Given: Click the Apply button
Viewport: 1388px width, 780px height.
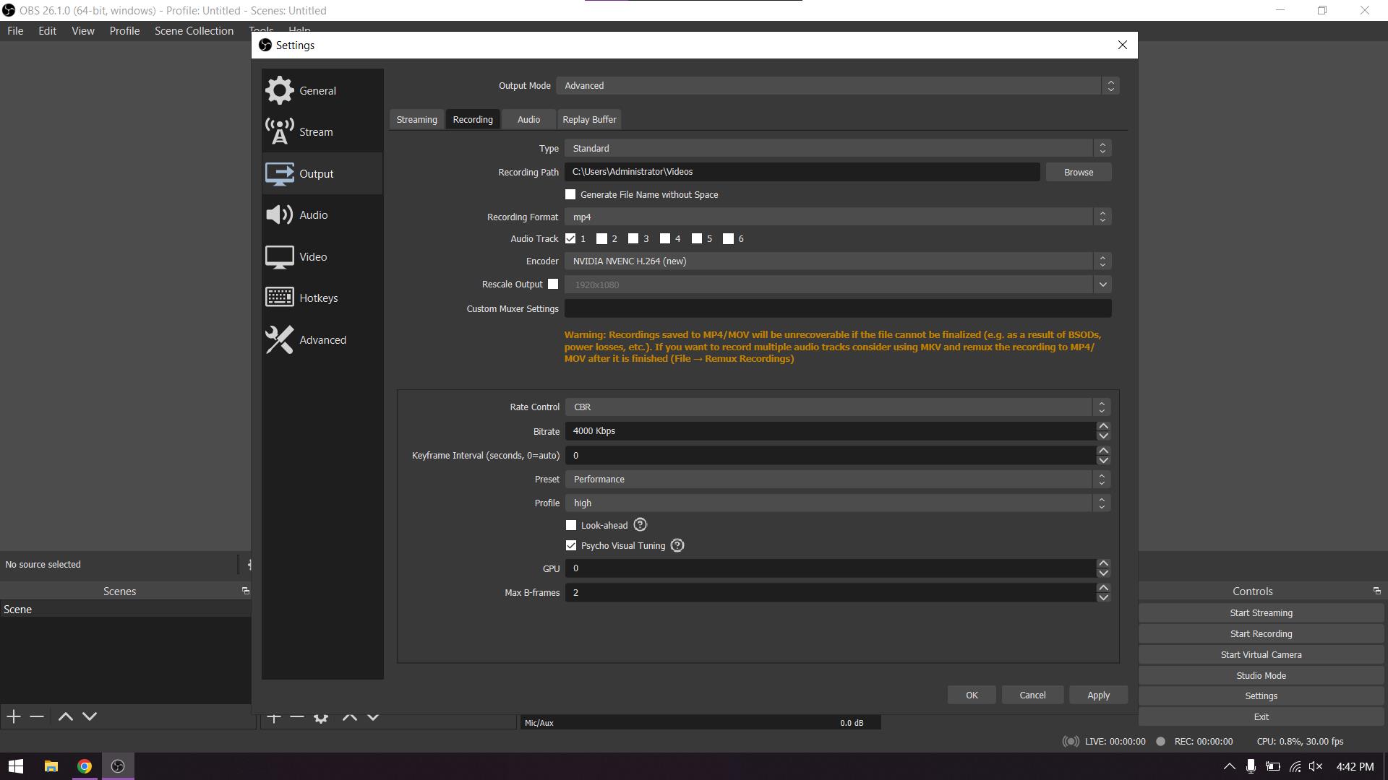Looking at the screenshot, I should pyautogui.click(x=1098, y=695).
